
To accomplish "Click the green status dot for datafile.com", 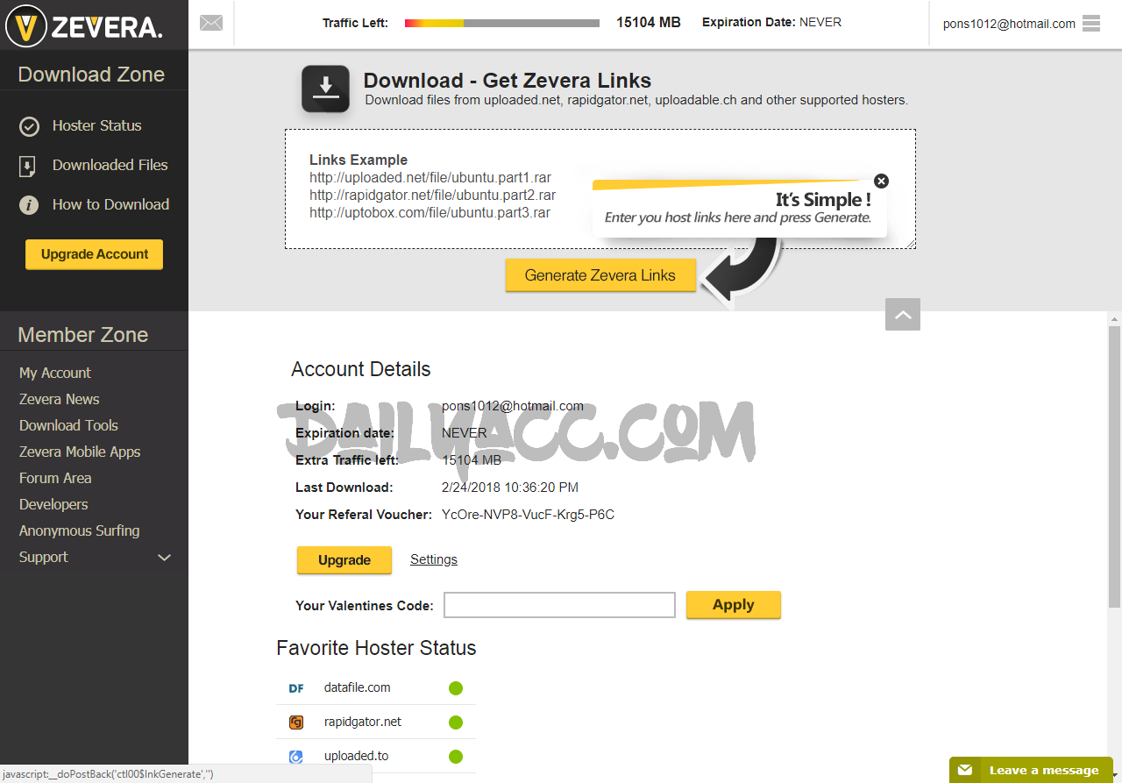I will pos(456,688).
